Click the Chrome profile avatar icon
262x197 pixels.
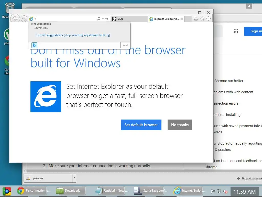point(249,6)
